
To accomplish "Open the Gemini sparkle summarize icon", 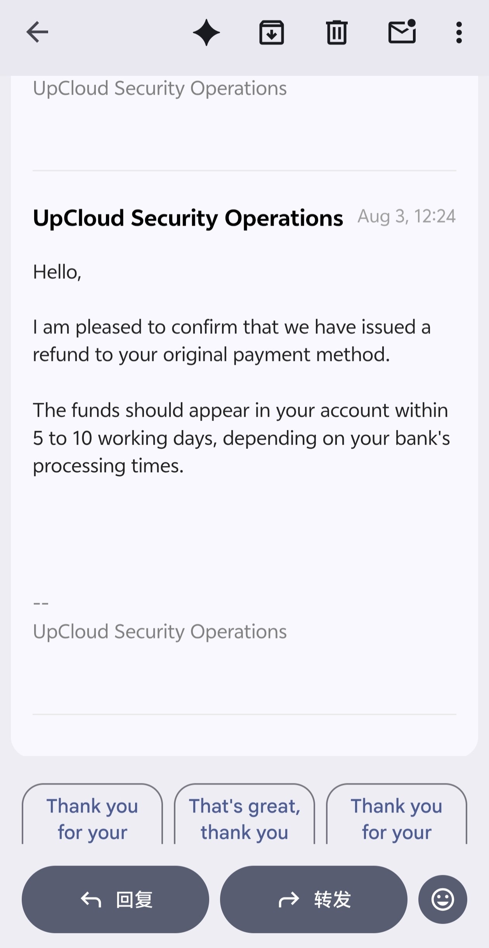I will 206,32.
